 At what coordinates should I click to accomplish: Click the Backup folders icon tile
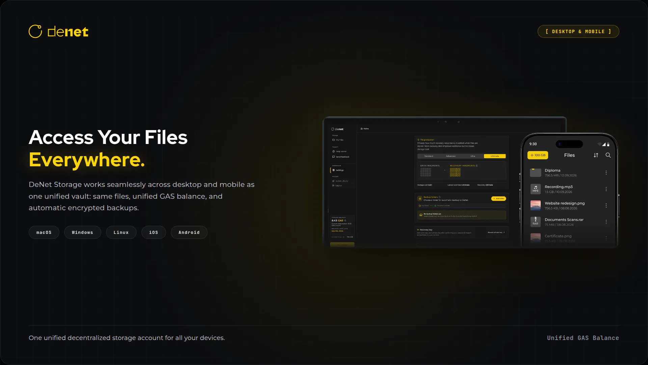pyautogui.click(x=420, y=199)
